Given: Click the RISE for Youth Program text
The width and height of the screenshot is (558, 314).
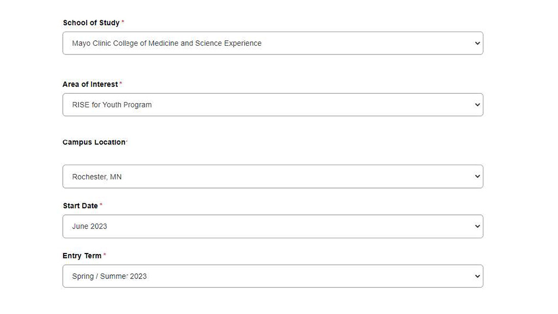Looking at the screenshot, I should (111, 105).
